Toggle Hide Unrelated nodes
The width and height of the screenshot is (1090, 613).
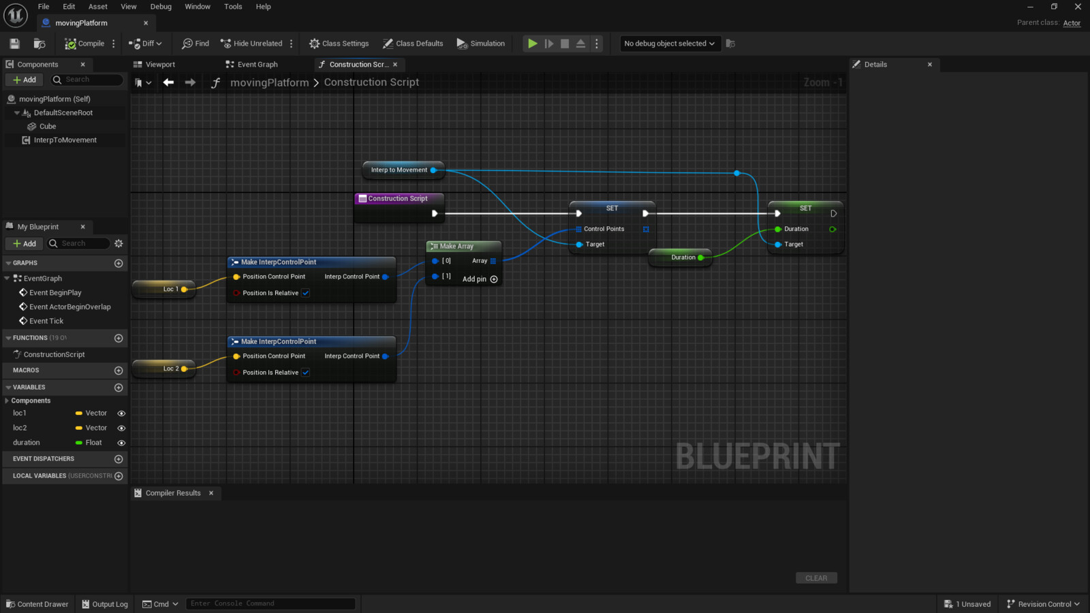[x=251, y=44]
